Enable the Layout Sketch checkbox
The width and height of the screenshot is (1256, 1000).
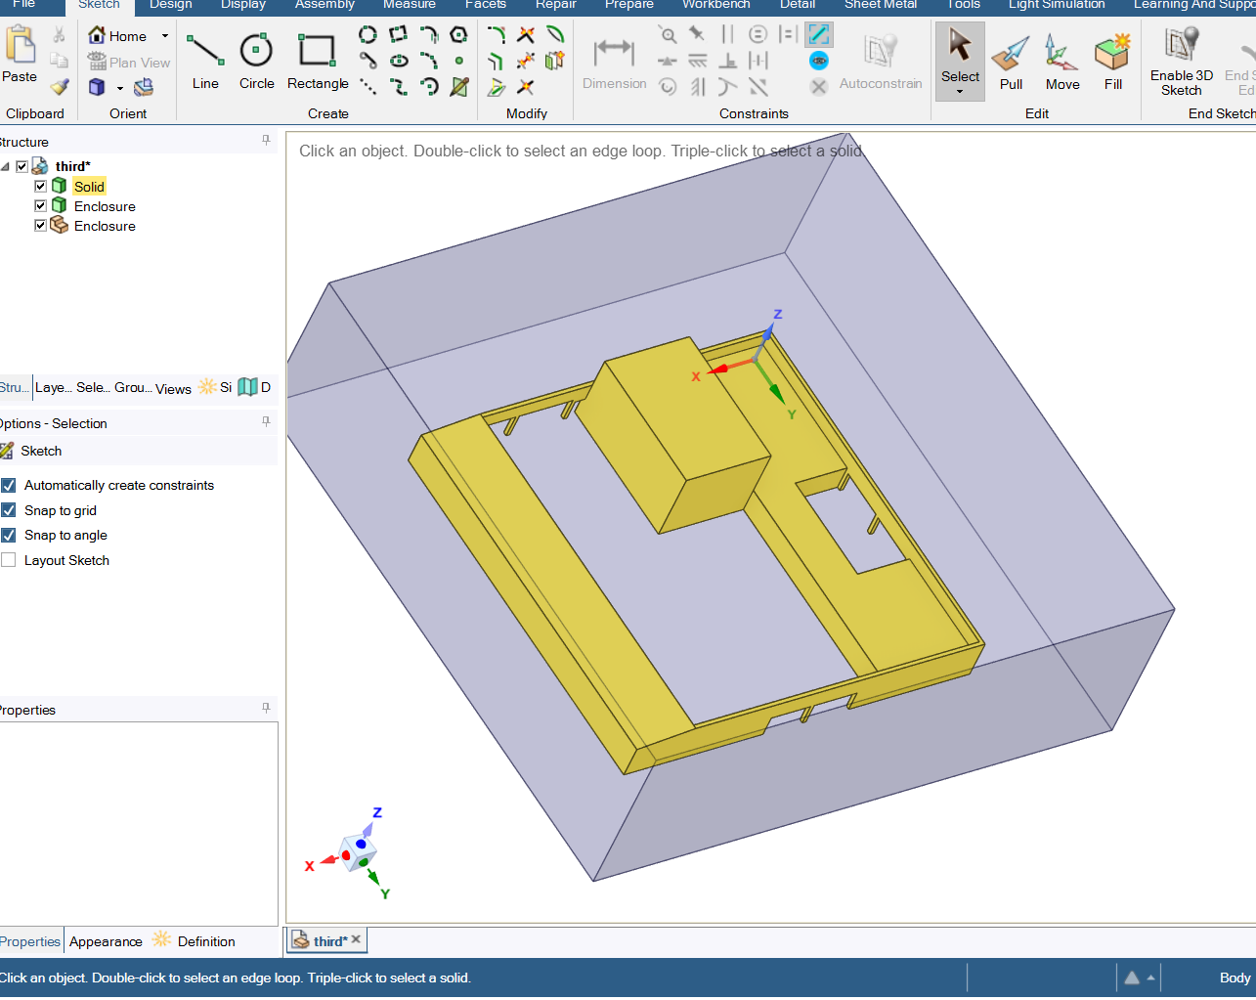click(x=9, y=560)
